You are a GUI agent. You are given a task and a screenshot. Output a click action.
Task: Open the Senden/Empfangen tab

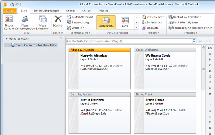[46, 11]
